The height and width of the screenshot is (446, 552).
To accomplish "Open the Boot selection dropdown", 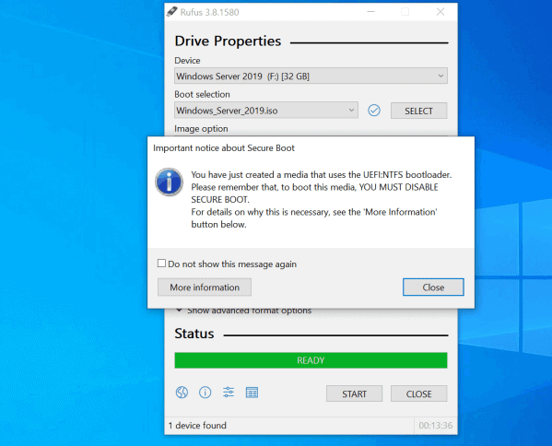I will [x=266, y=111].
